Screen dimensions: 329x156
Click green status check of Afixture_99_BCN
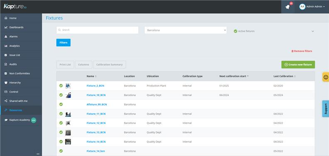[61, 104]
